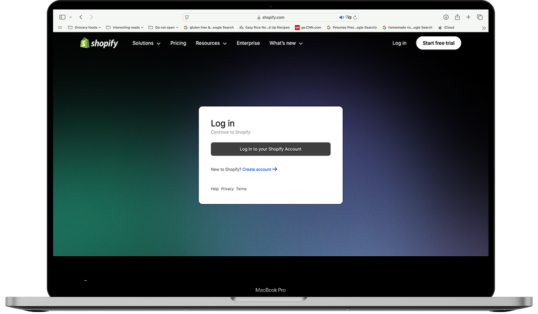Click Log in in the header
The height and width of the screenshot is (314, 538).
click(x=399, y=43)
